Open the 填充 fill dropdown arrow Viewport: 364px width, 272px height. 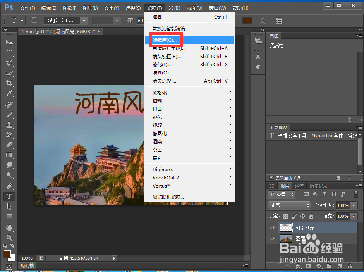pos(354,216)
